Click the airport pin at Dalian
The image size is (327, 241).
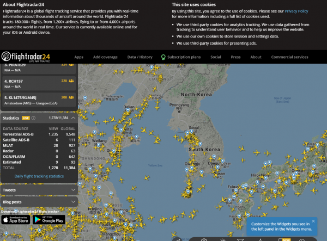pos(128,110)
